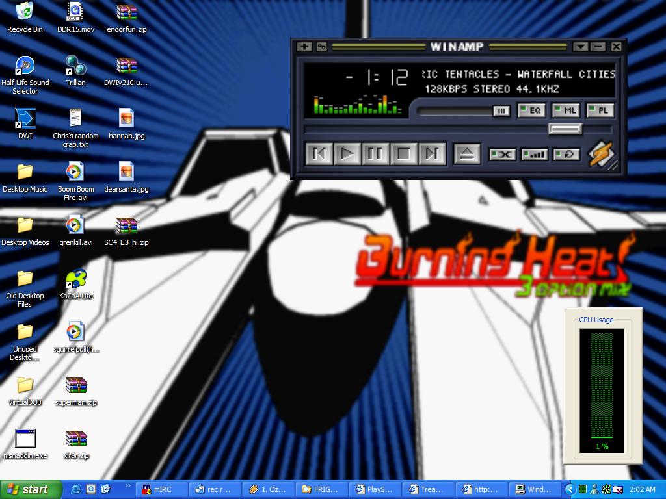Click the KaZaA Lite shortcut icon
The height and width of the screenshot is (499, 666).
[x=75, y=279]
